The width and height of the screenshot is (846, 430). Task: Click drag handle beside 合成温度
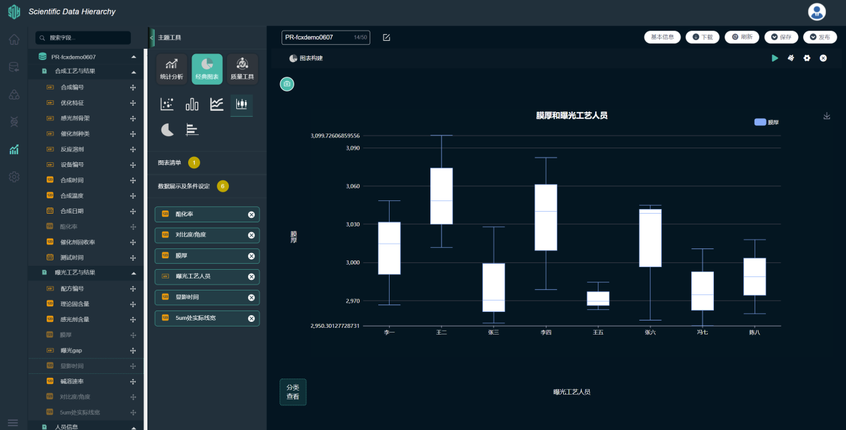coord(133,196)
